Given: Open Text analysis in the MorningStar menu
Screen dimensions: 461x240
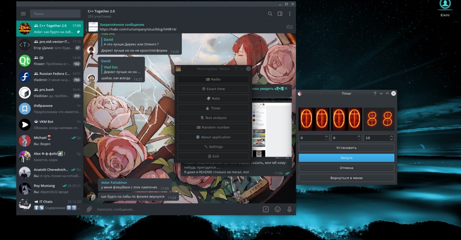Looking at the screenshot, I should point(213,118).
